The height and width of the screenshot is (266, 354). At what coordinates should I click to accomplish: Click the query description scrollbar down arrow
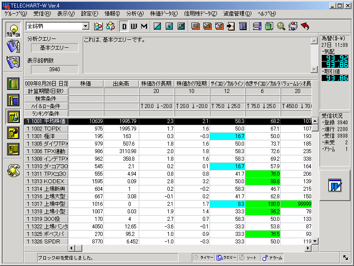click(314, 69)
